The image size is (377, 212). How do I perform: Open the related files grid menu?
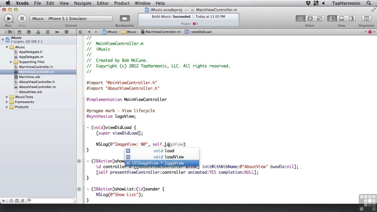(81, 32)
